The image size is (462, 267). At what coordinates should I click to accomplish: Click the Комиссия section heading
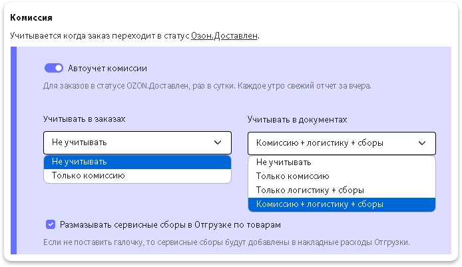[x=31, y=17]
